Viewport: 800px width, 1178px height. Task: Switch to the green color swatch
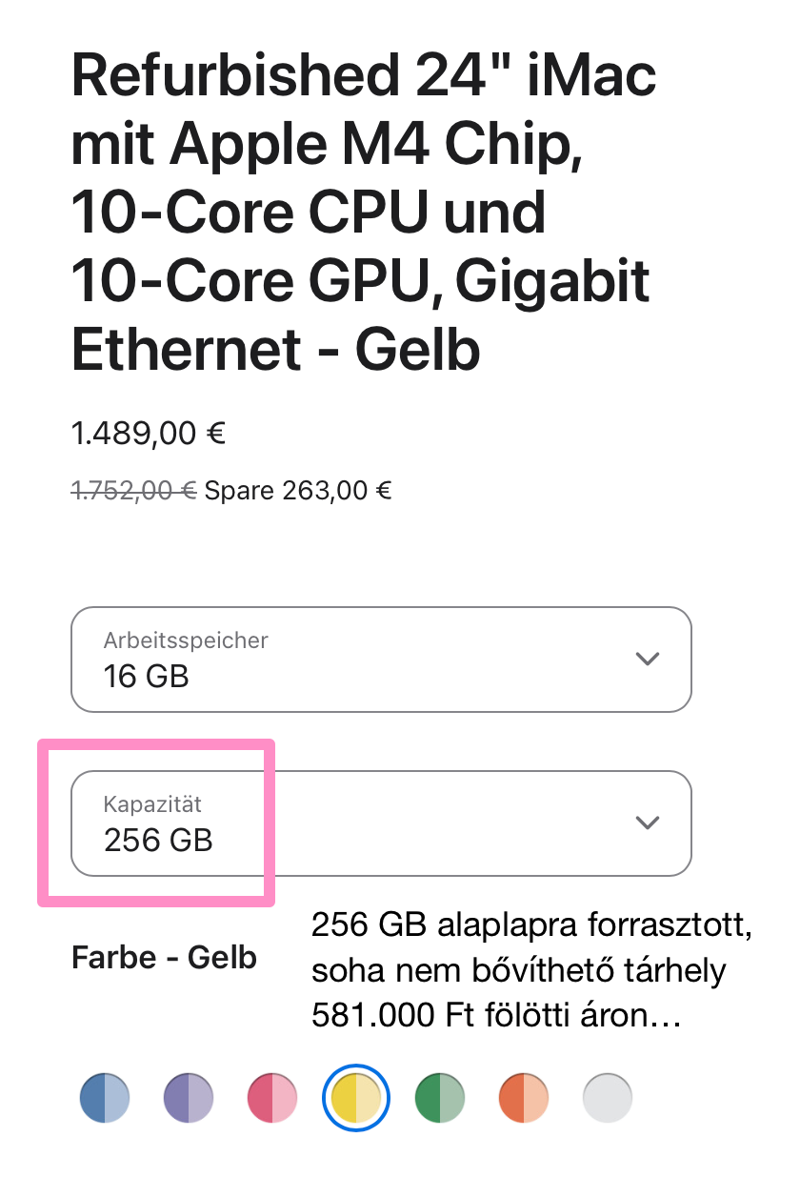440,1099
